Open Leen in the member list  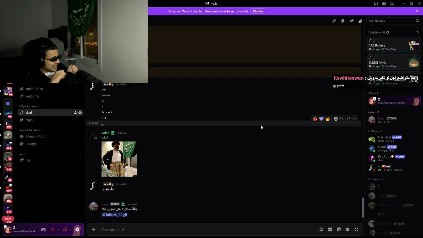pyautogui.click(x=393, y=120)
